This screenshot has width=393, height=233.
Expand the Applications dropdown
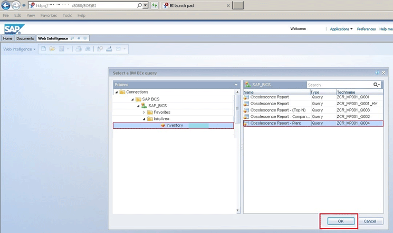coord(341,29)
